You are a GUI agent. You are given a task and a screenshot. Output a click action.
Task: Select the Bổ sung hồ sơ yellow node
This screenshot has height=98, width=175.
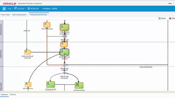tap(28, 84)
